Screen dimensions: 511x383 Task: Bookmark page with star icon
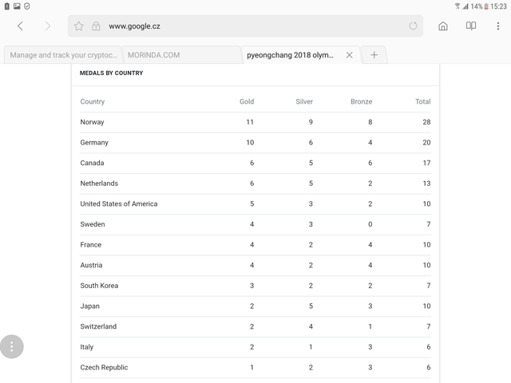[78, 26]
